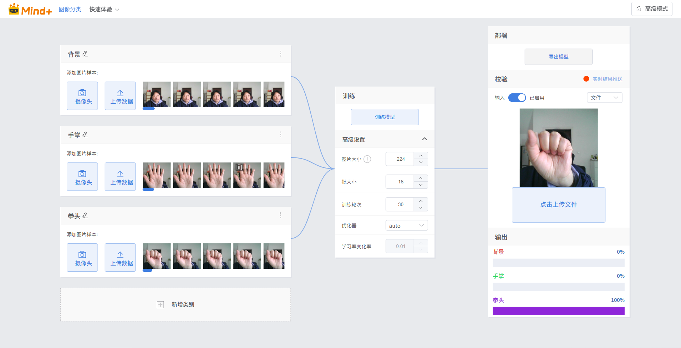681x348 pixels.
Task: Open the 文件 input source dropdown
Action: click(x=604, y=98)
